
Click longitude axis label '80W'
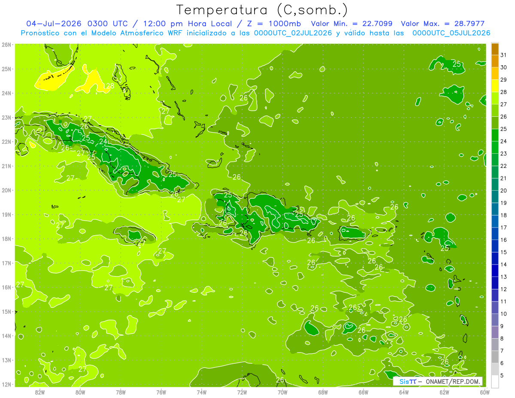[80, 392]
